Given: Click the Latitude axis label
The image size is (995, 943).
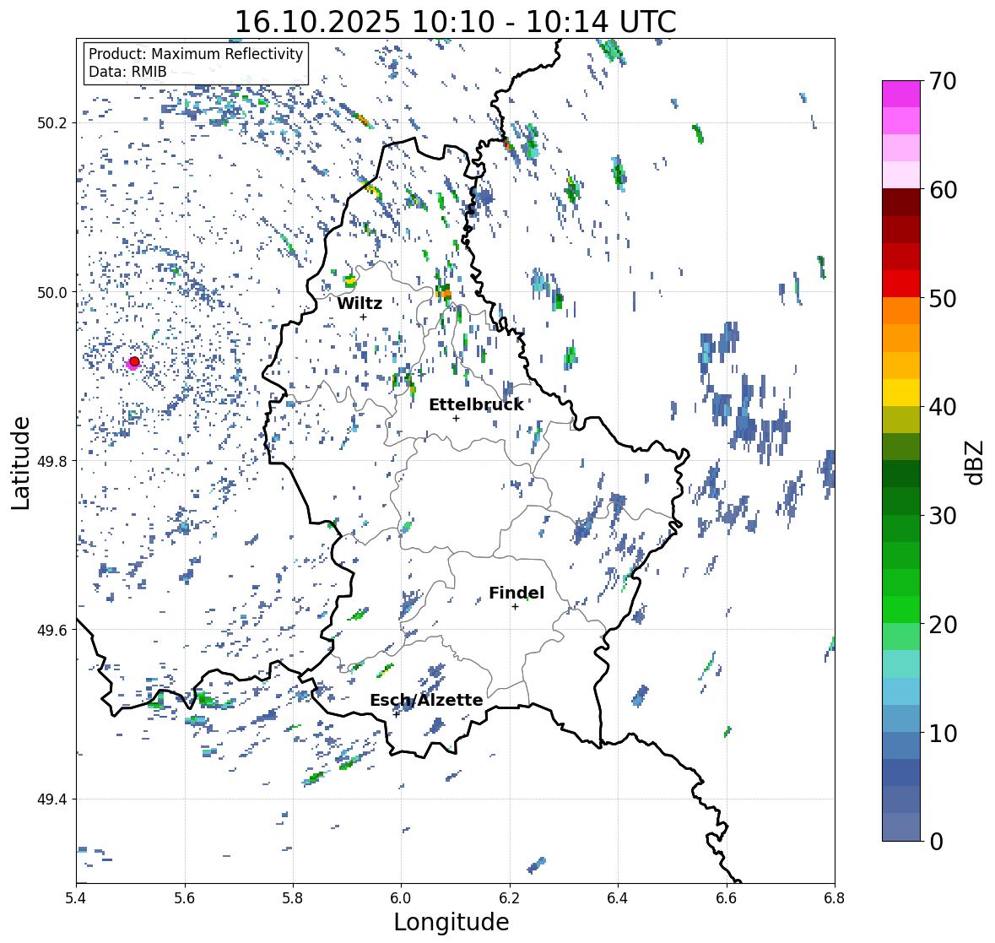Looking at the screenshot, I should [21, 463].
